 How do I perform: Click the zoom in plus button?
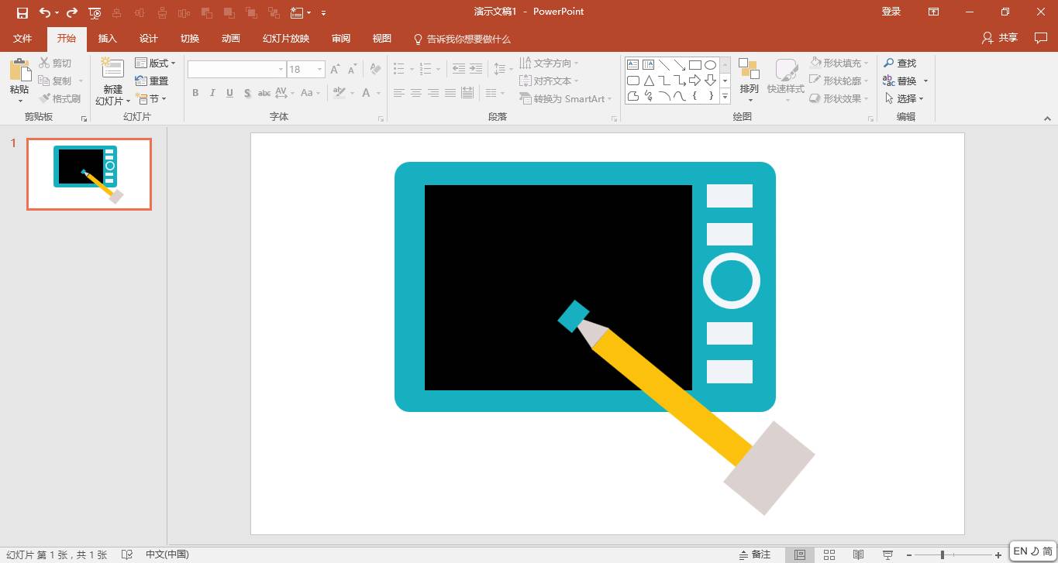(998, 554)
